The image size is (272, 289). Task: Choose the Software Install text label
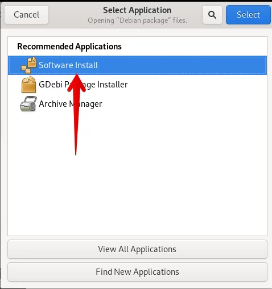tap(68, 65)
